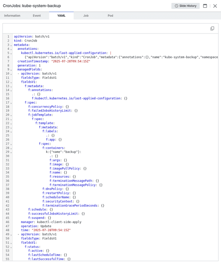Click 'fieldsType: FieldsV1' on line 11
Viewport: 221px width, 265px height.
point(39,78)
